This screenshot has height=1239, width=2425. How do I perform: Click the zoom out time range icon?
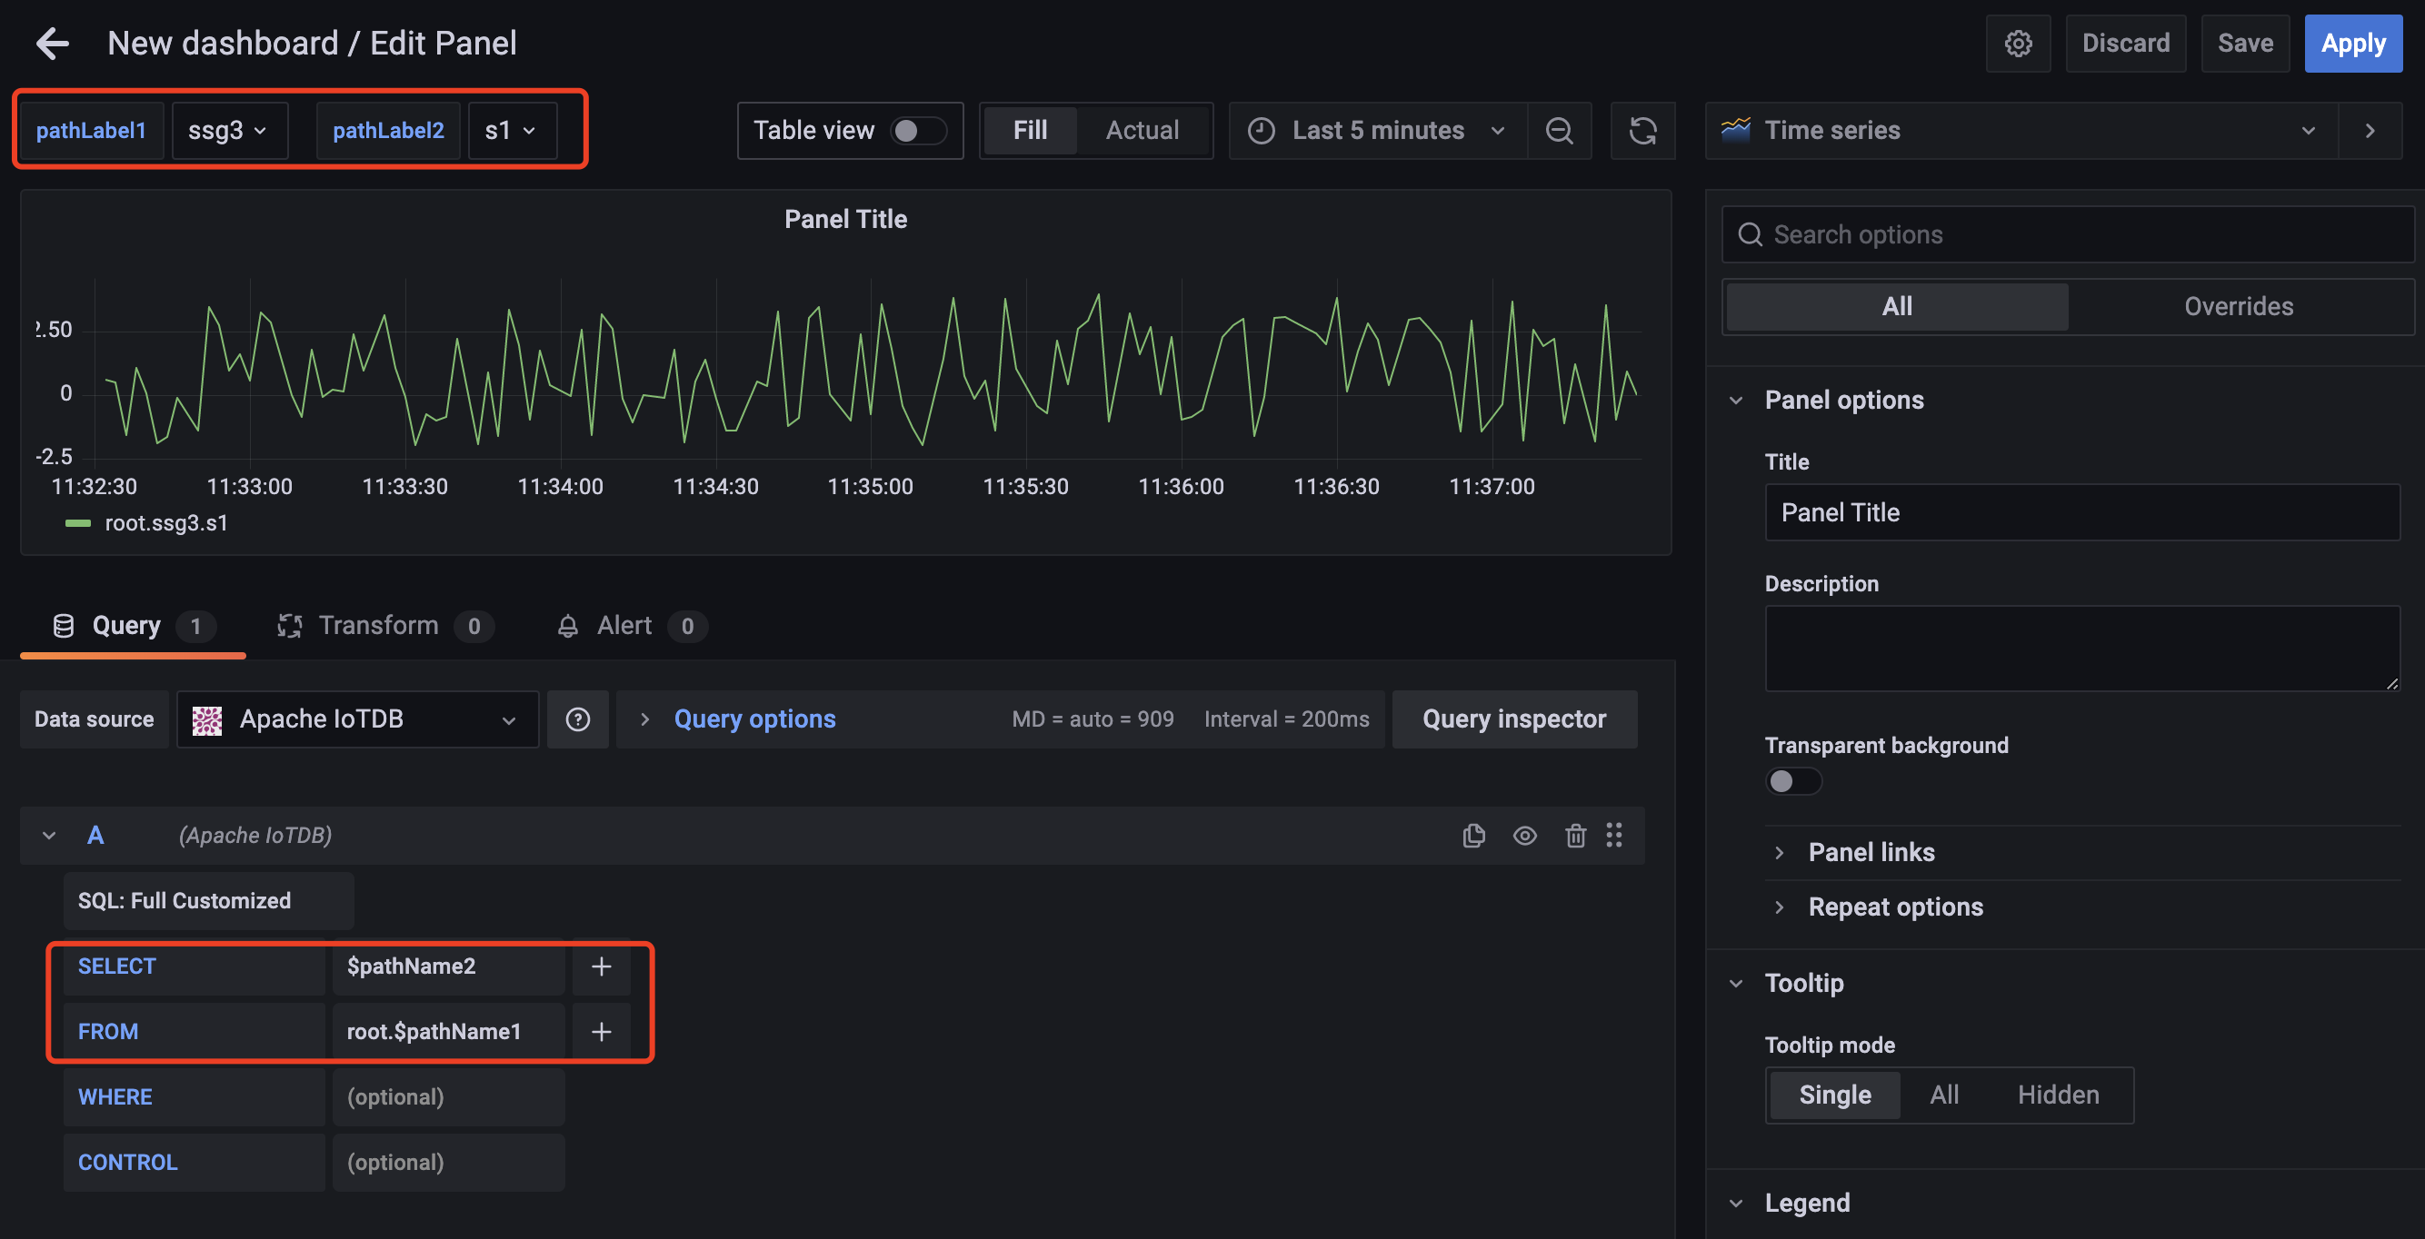pos(1559,130)
